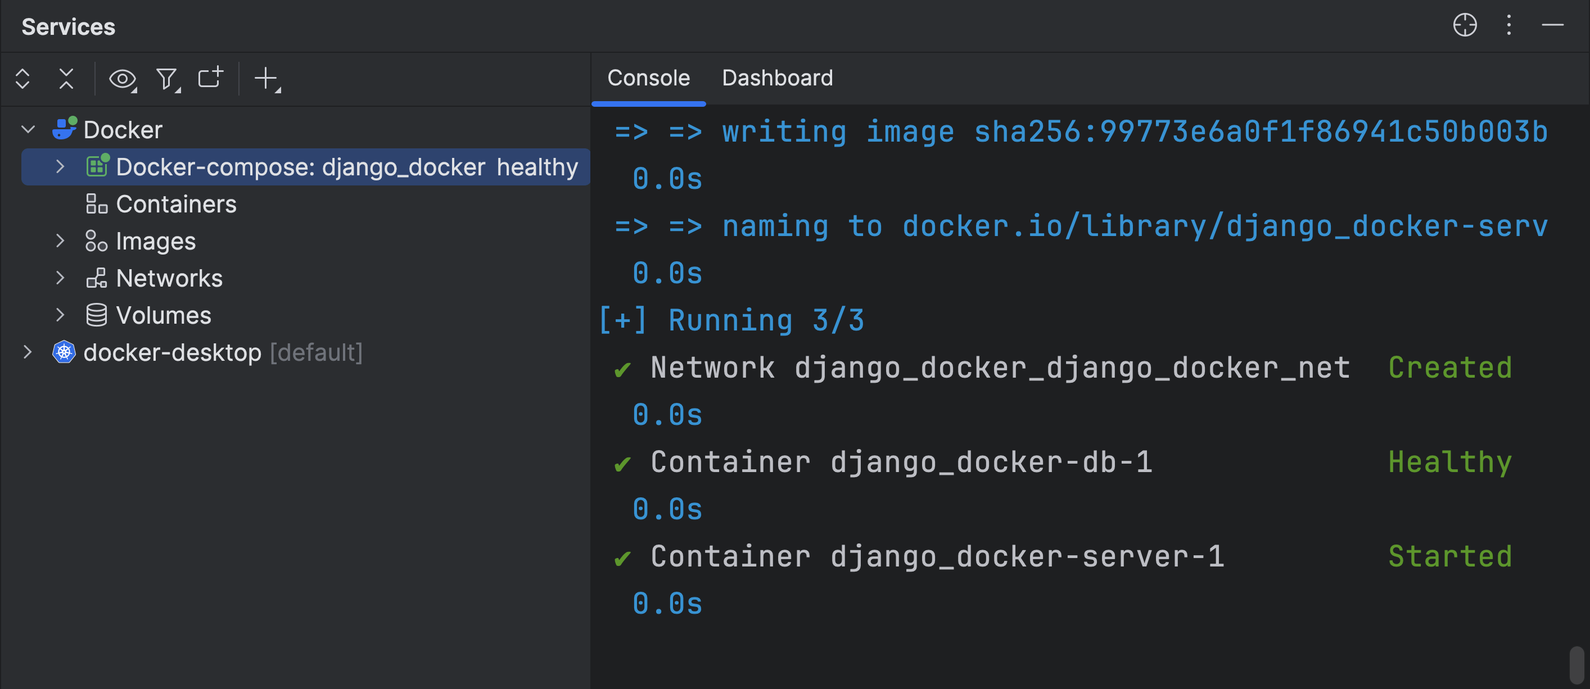The width and height of the screenshot is (1590, 689).
Task: Click the Docker whale icon
Action: tap(64, 129)
